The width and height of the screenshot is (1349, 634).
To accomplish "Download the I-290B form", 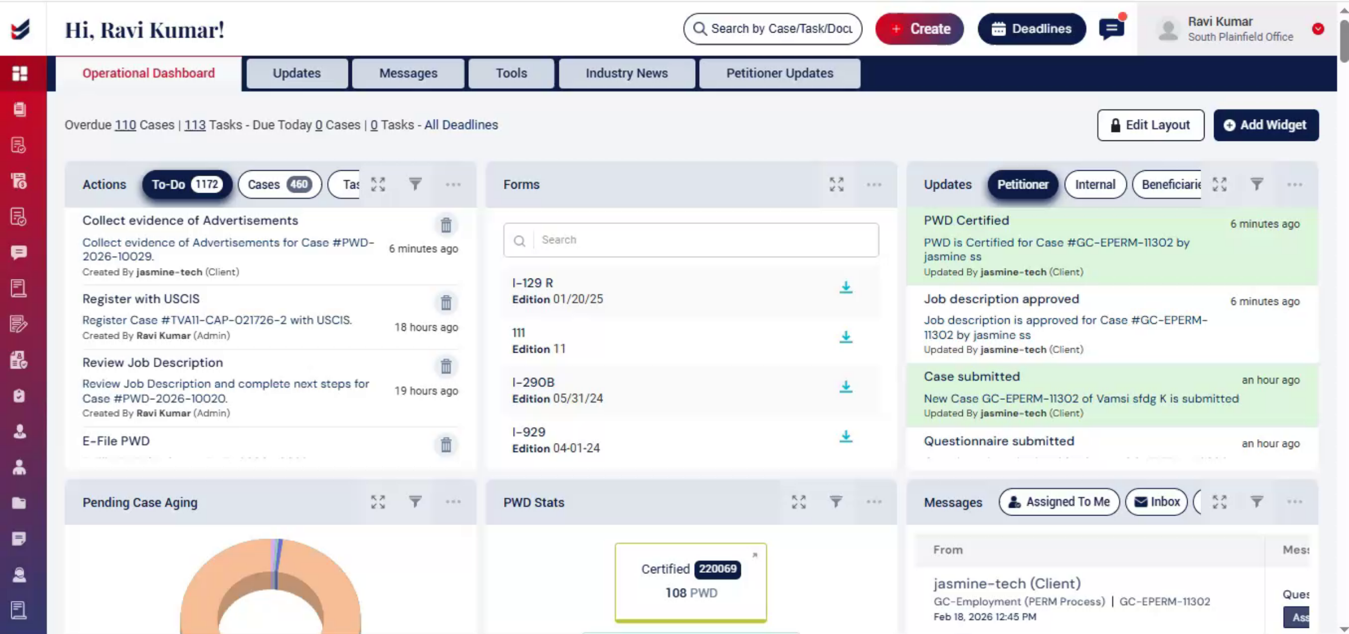I will click(x=845, y=387).
